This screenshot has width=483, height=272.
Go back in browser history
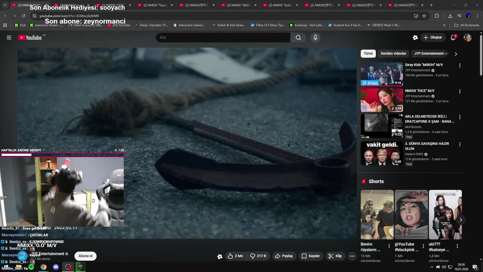click(6, 16)
